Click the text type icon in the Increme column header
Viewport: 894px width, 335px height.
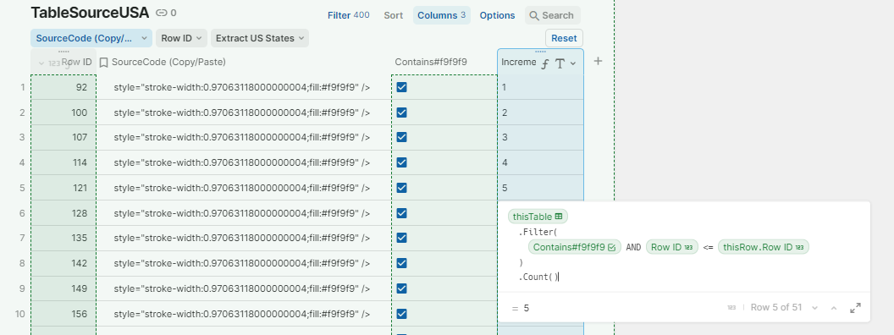click(x=560, y=63)
